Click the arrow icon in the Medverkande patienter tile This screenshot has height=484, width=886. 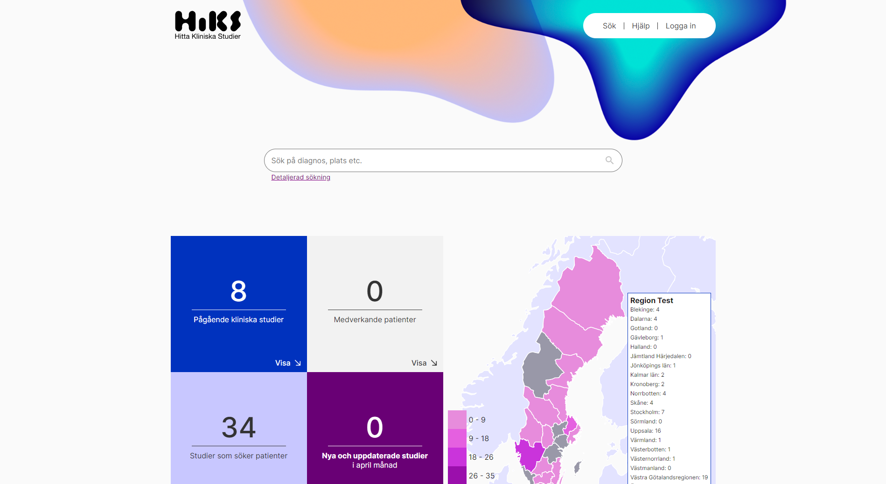click(x=434, y=363)
